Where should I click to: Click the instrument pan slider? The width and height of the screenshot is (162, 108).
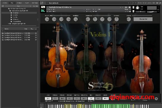point(141,12)
